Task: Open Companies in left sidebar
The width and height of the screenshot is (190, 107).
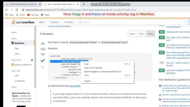Action: [20, 81]
